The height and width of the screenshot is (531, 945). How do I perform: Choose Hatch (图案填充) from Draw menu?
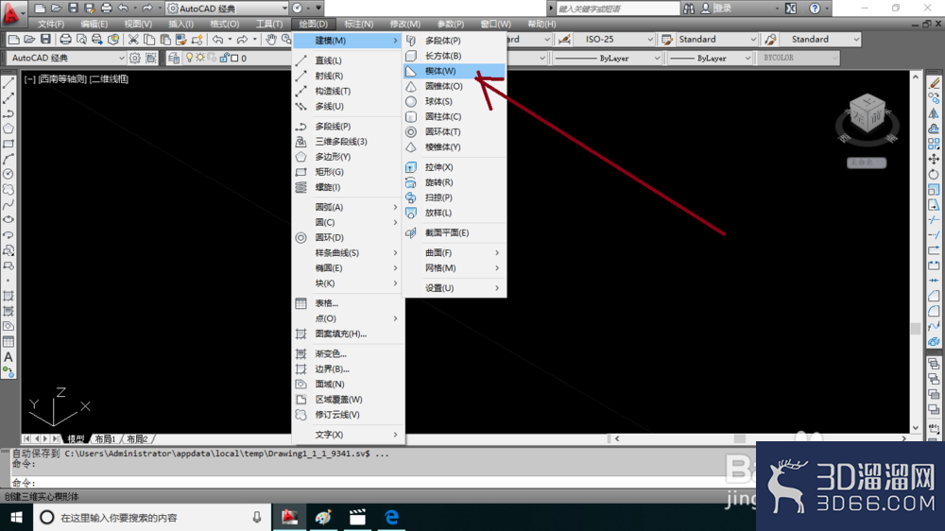(x=348, y=334)
